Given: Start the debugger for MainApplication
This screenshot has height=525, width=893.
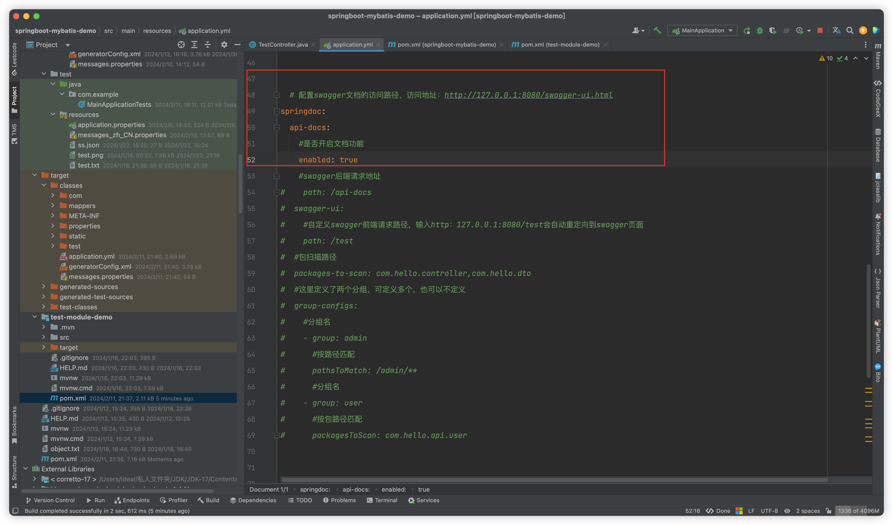Looking at the screenshot, I should (760, 30).
